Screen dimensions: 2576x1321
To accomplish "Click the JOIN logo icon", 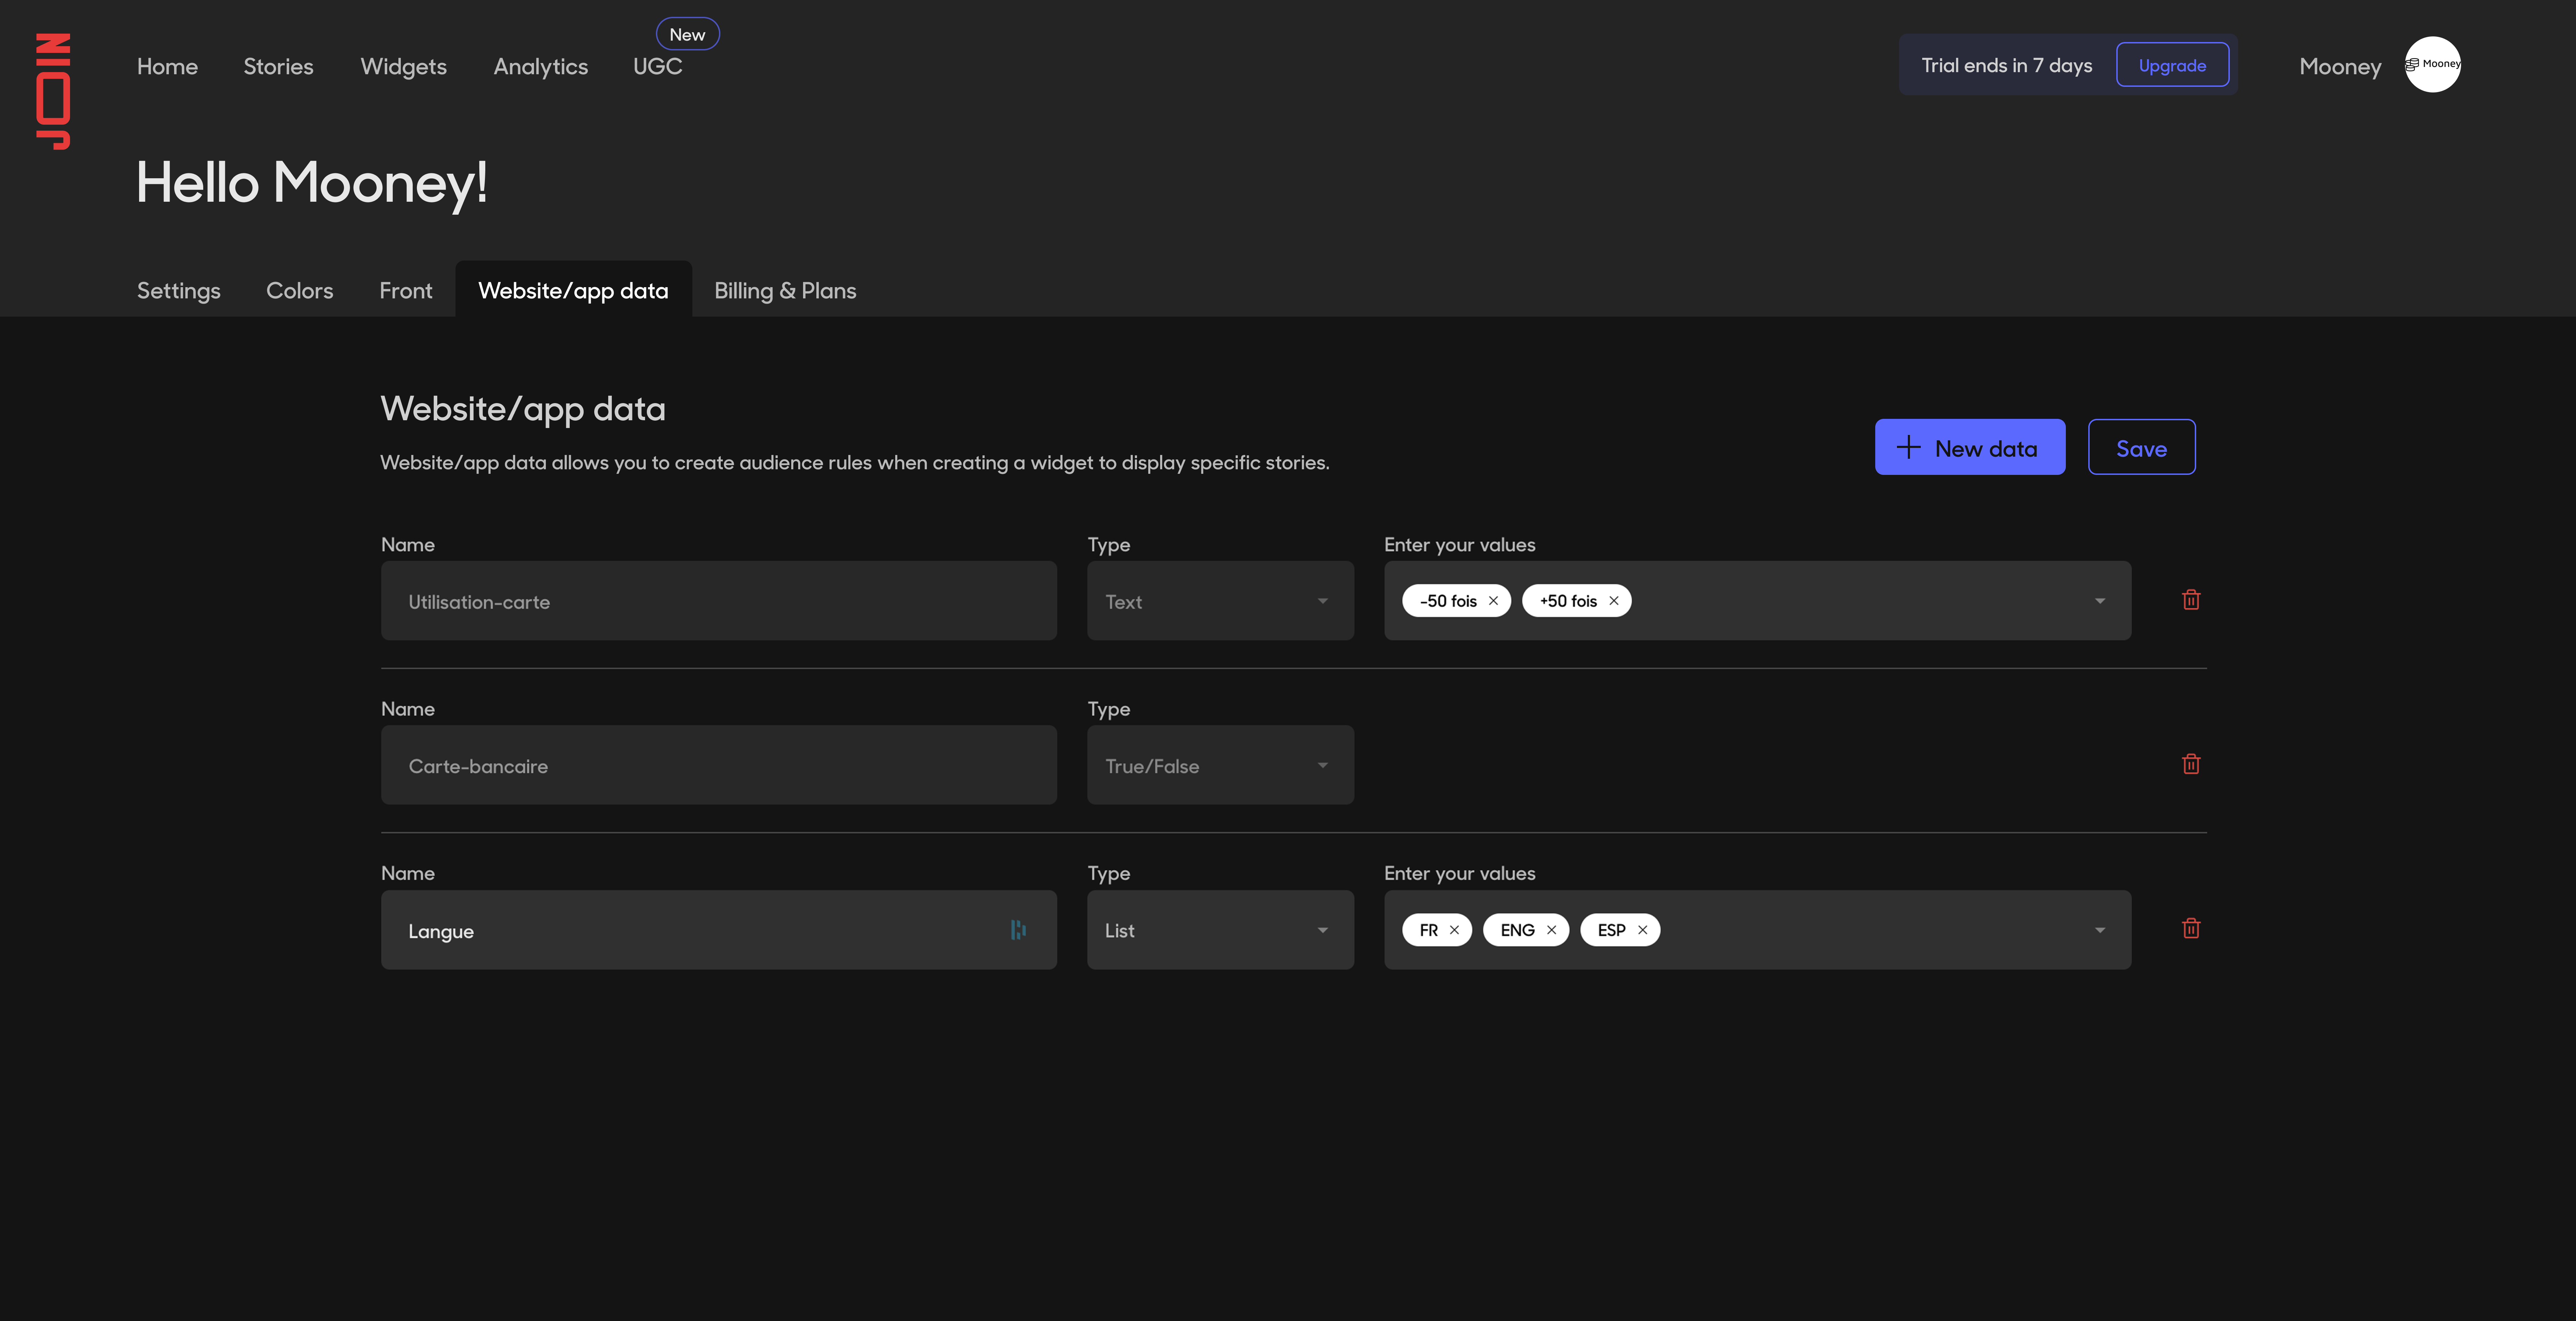I will 53,91.
